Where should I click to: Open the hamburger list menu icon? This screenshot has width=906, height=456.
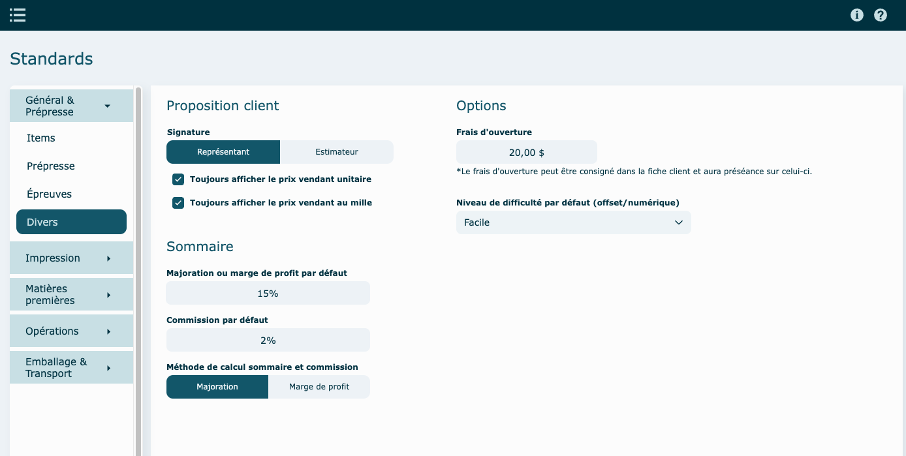click(18, 15)
